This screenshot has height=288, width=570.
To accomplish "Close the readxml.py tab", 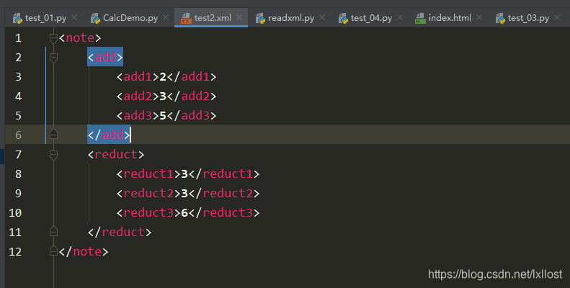I will [x=322, y=17].
